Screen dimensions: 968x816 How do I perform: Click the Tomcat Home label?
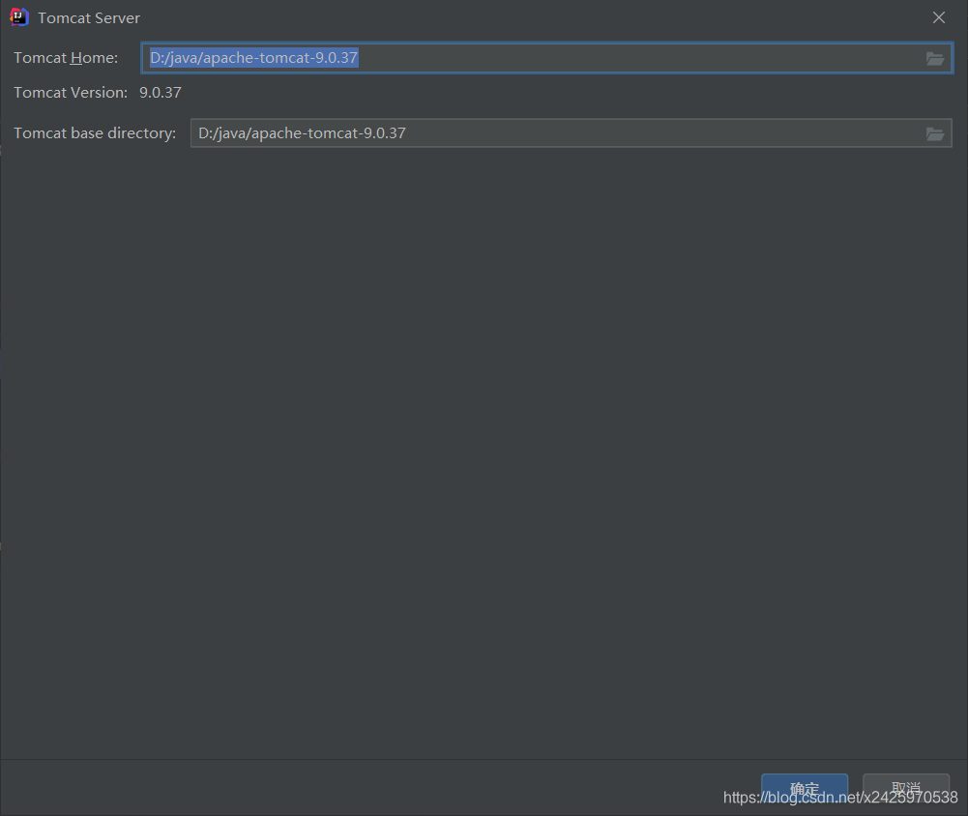[x=66, y=58]
